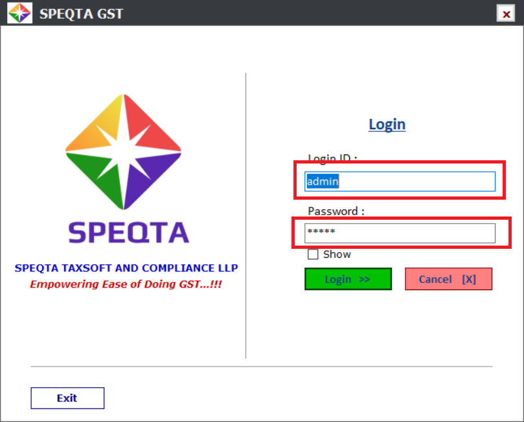Close the SPEQTA GST window
This screenshot has width=524, height=422.
pos(507,14)
